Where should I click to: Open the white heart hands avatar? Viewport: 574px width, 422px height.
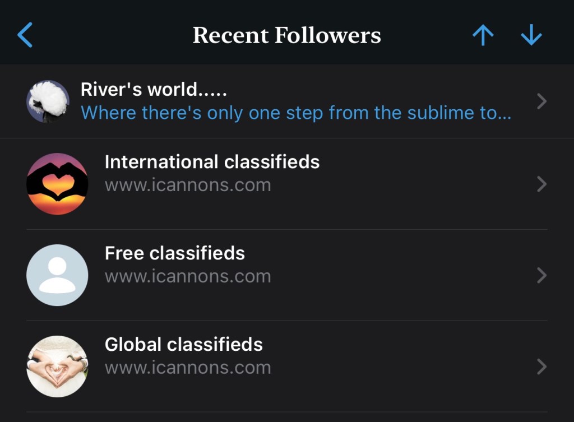[x=57, y=367]
